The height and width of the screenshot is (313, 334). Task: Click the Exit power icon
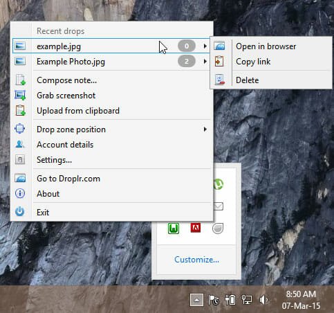click(20, 211)
